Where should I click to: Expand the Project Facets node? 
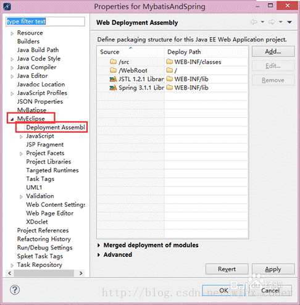click(x=21, y=154)
